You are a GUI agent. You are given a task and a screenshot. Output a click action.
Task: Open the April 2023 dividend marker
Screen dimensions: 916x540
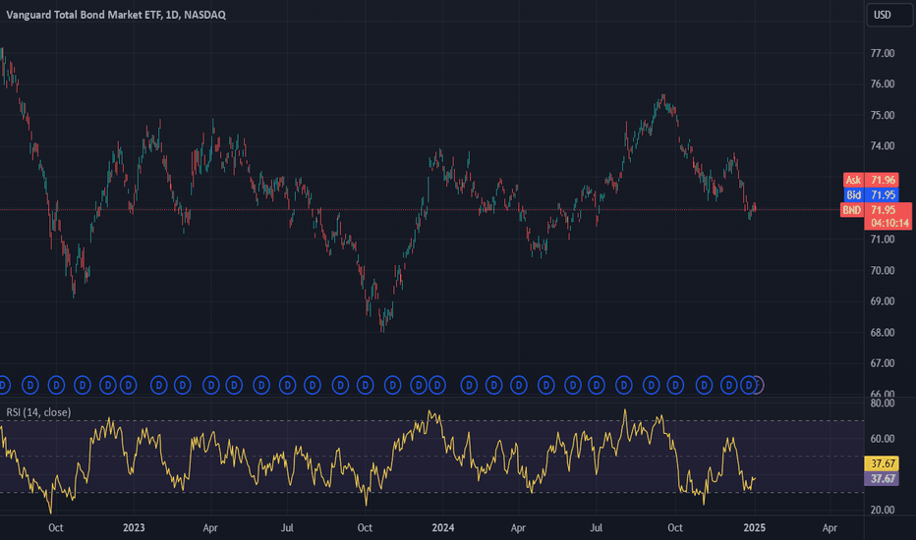(211, 385)
